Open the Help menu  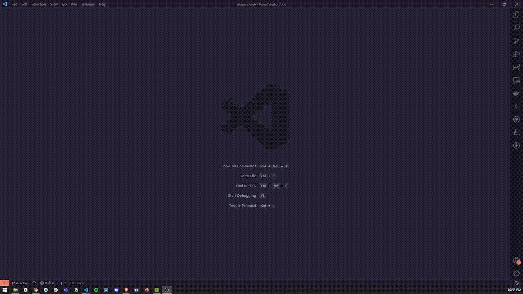coord(103,4)
